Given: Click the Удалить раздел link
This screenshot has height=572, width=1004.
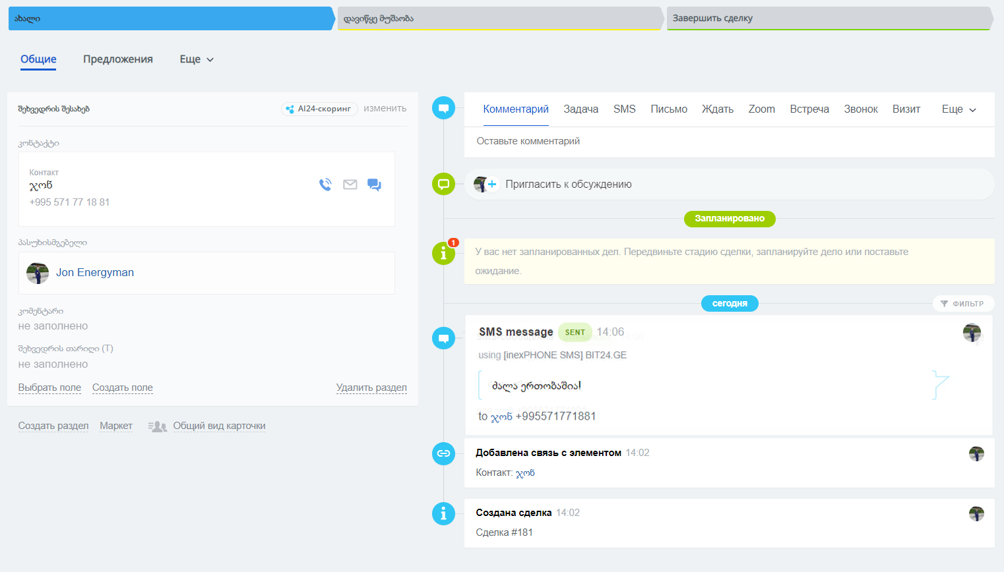Looking at the screenshot, I should (371, 387).
